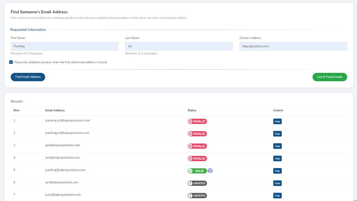Viewport: 357px width, 201px height.
Task: Click the ABORTED badge in row 7
Action: pos(197,195)
